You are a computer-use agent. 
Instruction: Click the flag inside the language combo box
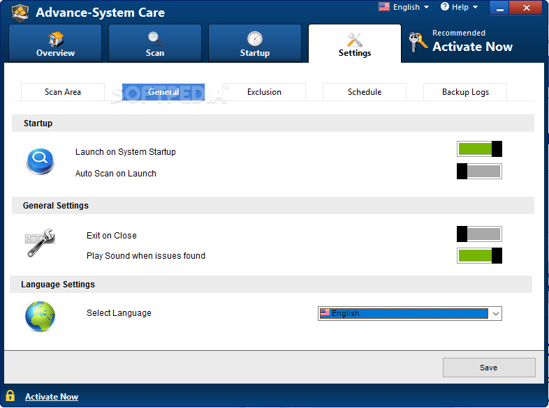click(325, 313)
